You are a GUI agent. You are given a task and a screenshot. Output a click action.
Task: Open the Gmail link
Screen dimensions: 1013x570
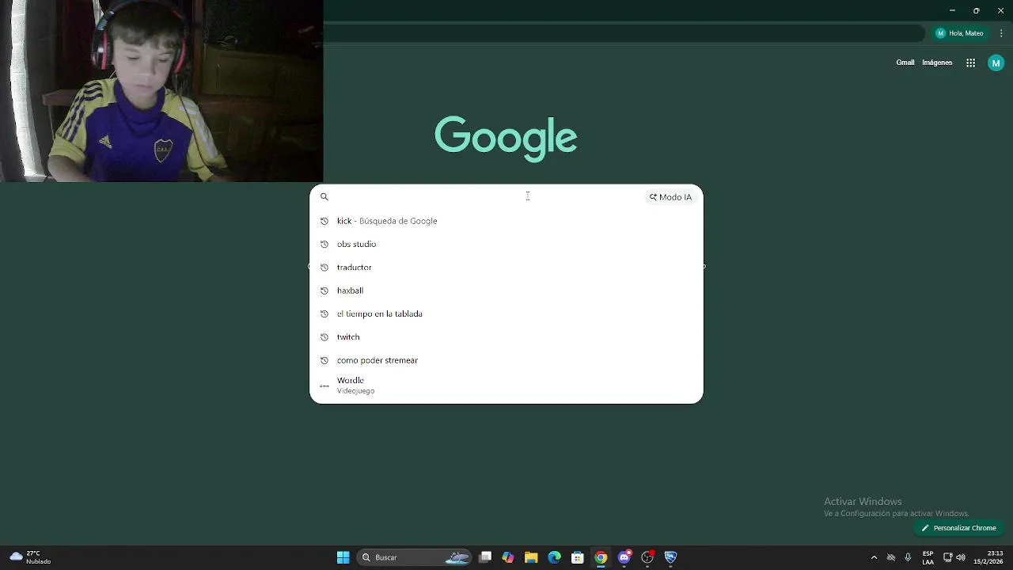point(905,63)
